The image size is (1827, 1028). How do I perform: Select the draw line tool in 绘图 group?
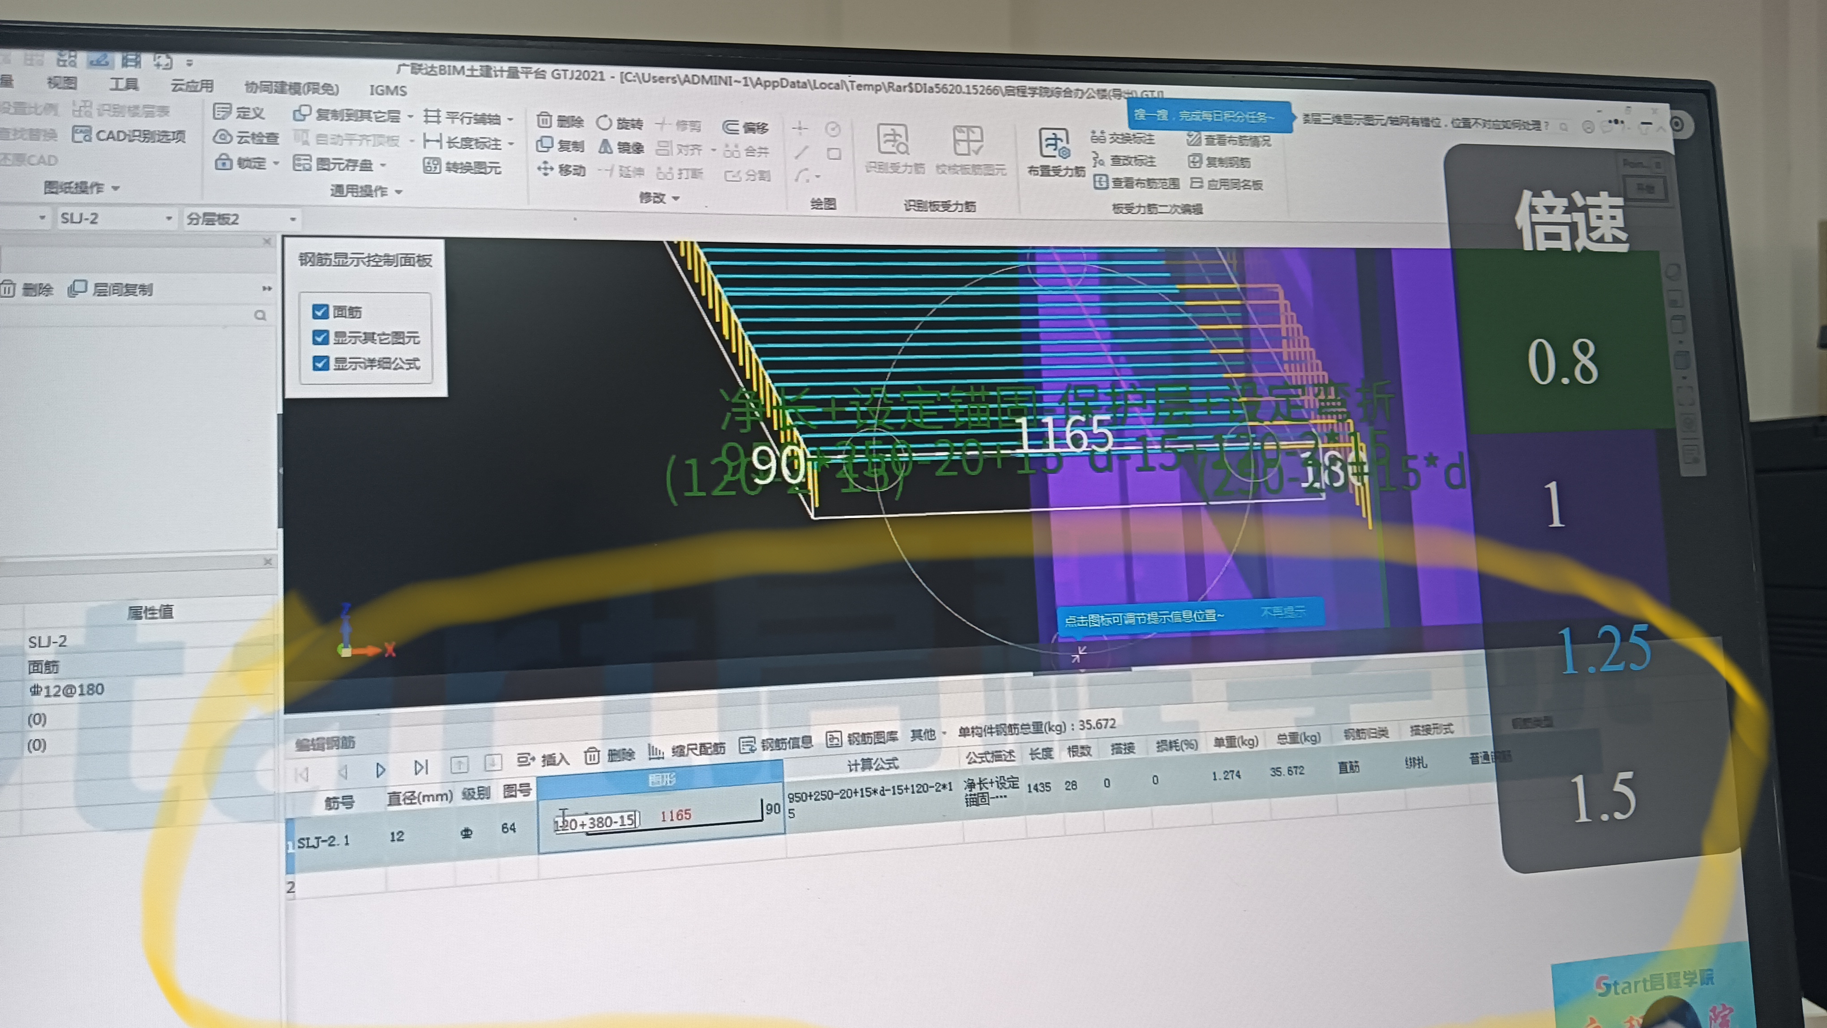pyautogui.click(x=802, y=152)
